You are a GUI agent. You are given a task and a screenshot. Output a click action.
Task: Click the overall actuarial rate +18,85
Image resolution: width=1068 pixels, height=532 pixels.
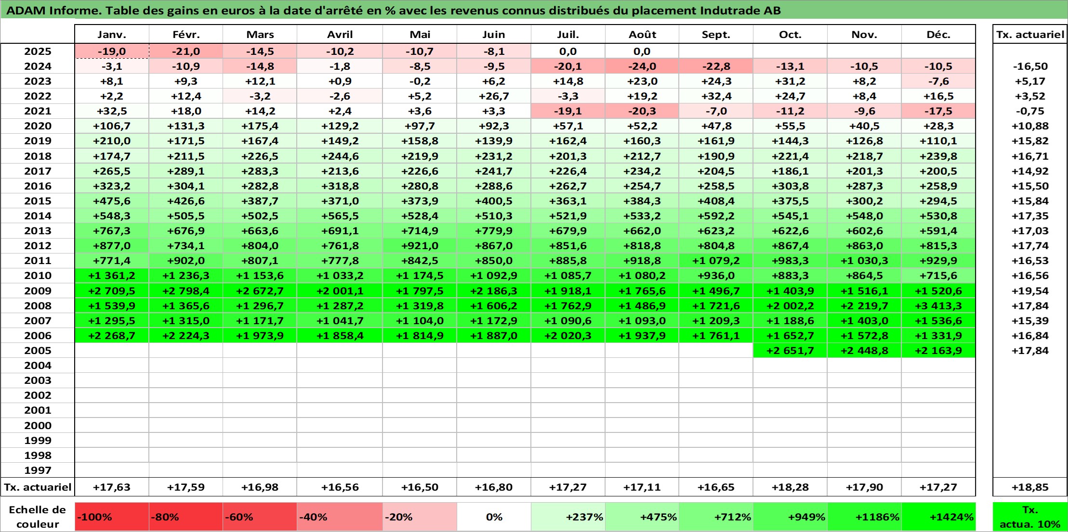point(1030,487)
